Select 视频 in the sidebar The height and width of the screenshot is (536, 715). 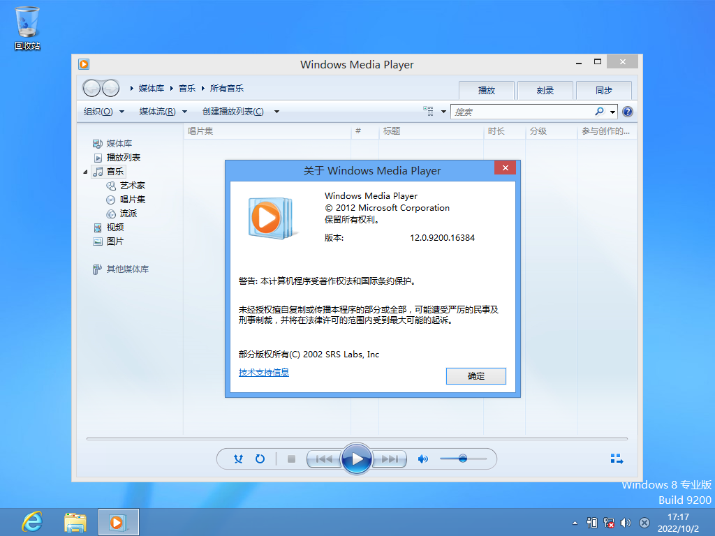115,227
